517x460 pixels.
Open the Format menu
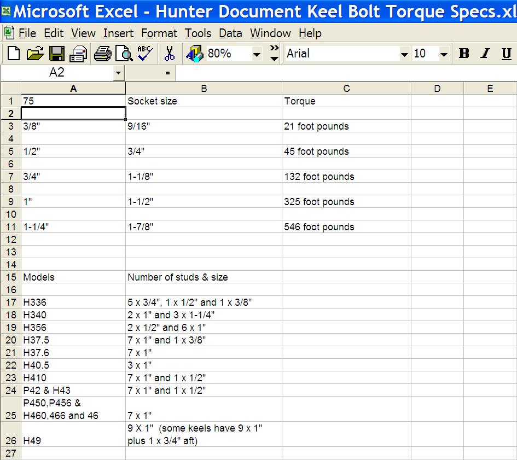point(159,33)
